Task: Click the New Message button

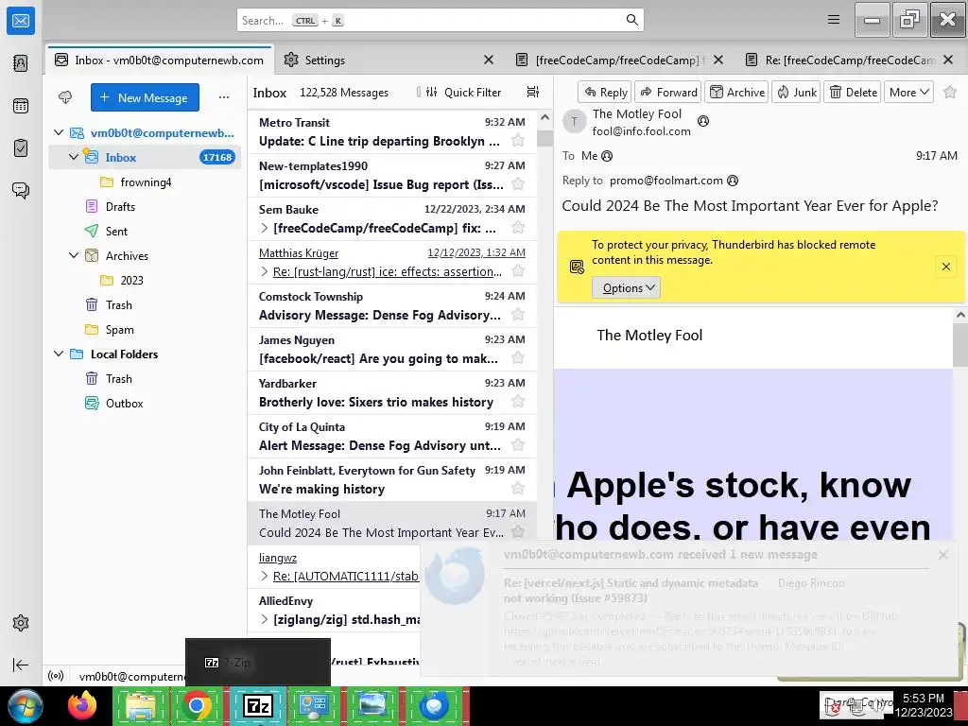Action: (145, 97)
